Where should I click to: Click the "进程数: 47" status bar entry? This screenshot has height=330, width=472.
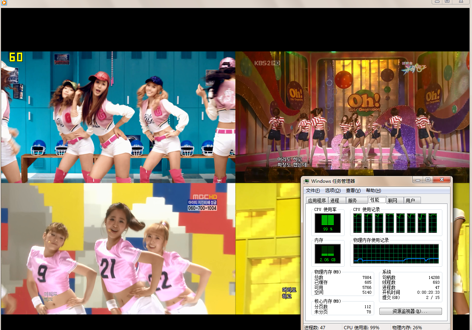pos(315,327)
